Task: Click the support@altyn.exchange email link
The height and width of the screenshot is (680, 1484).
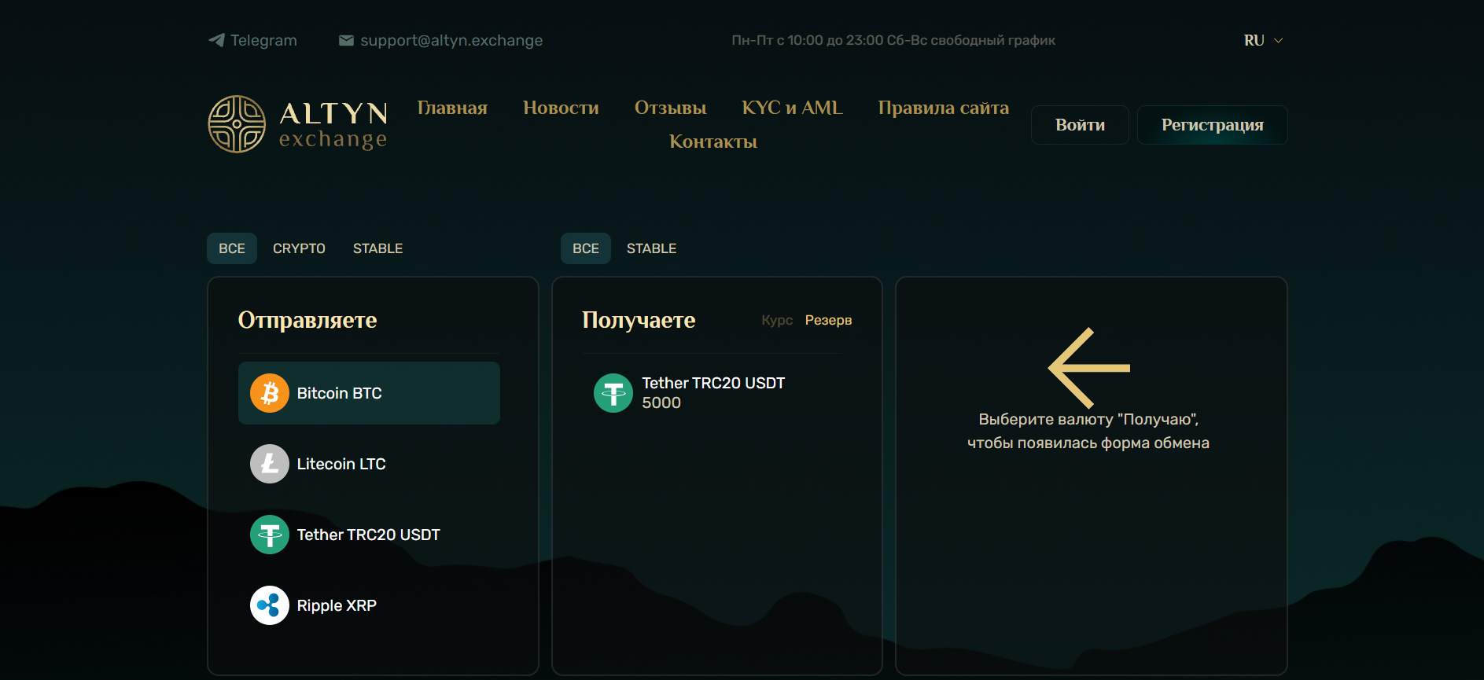Action: coord(441,40)
